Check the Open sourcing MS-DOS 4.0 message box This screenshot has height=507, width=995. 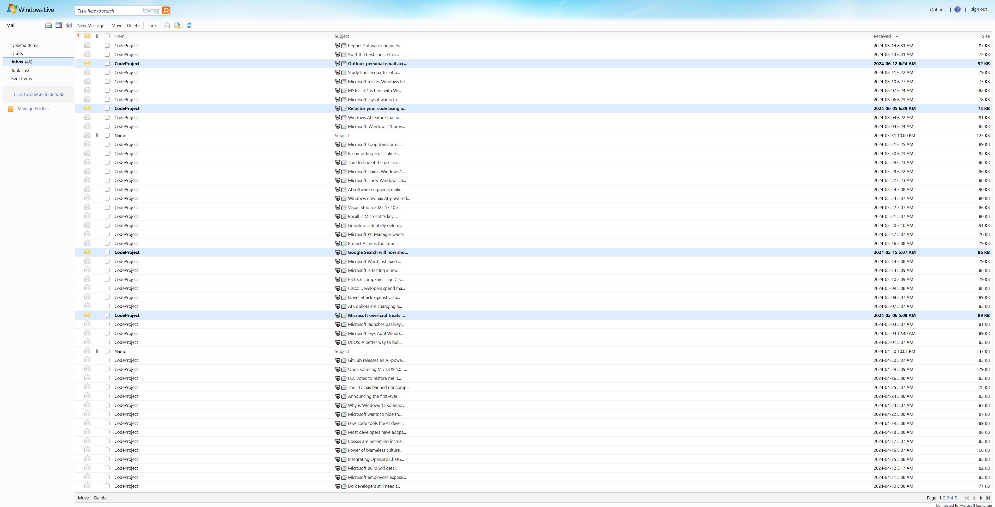[107, 369]
